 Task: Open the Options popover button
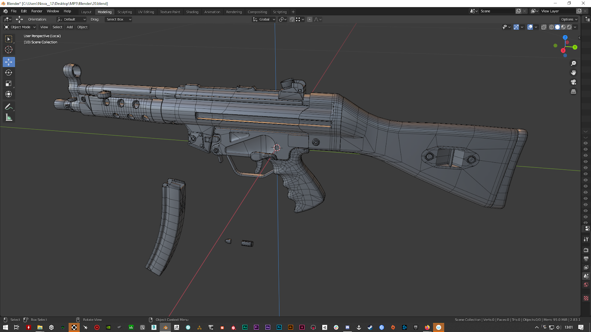(x=569, y=20)
